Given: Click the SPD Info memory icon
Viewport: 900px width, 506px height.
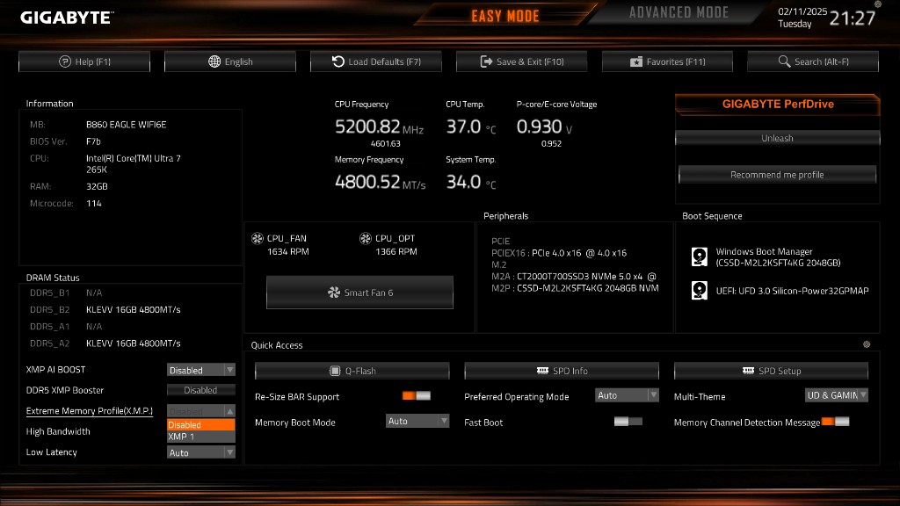Looking at the screenshot, I should tap(542, 371).
